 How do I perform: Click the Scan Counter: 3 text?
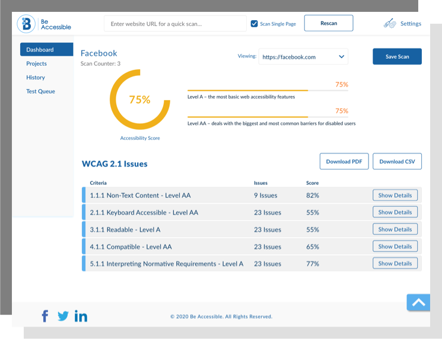100,63
